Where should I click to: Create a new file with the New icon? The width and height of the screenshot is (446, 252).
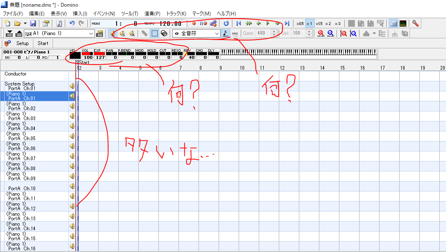(8, 23)
